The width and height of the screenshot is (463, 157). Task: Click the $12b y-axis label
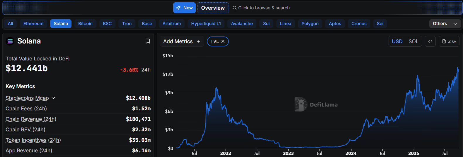[168, 74]
